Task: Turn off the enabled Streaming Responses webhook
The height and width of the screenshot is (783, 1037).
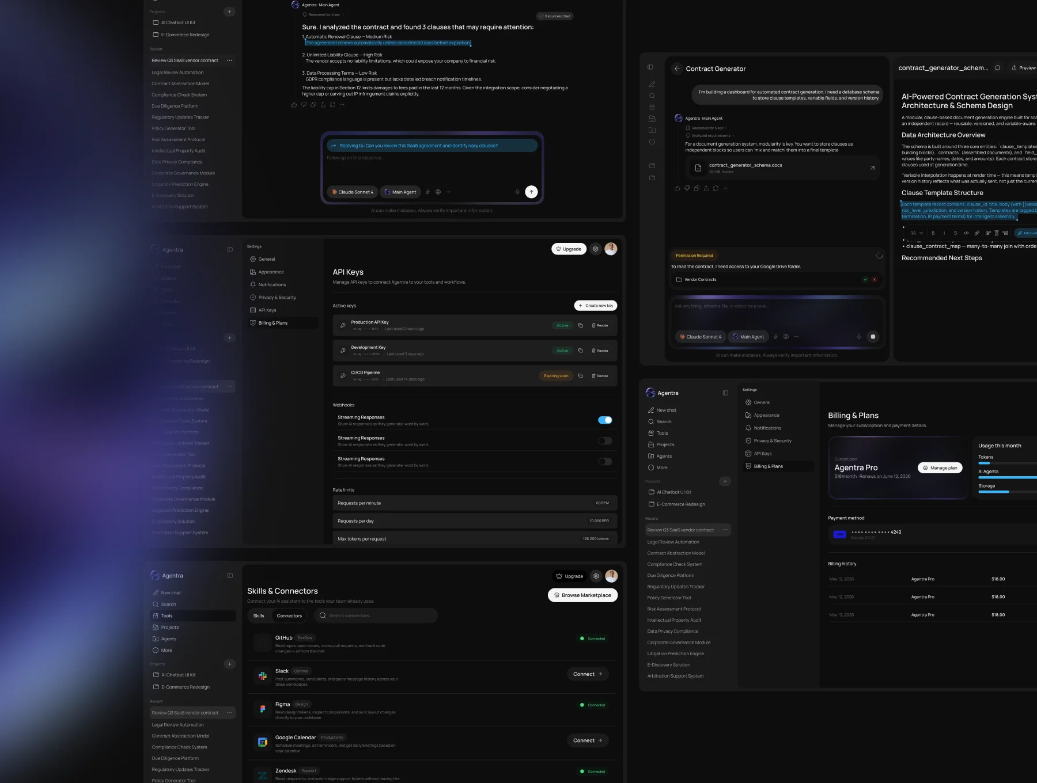Action: (605, 420)
